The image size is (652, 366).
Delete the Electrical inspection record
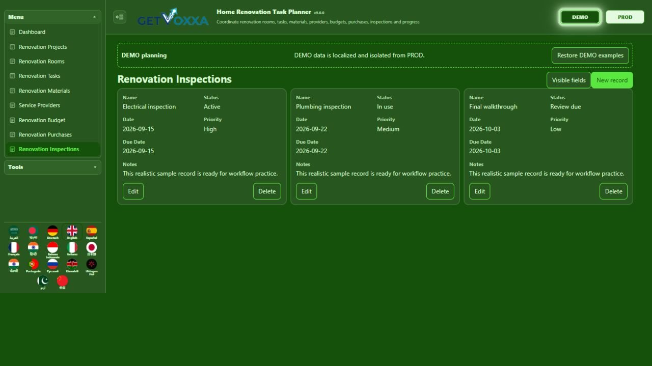[267, 191]
